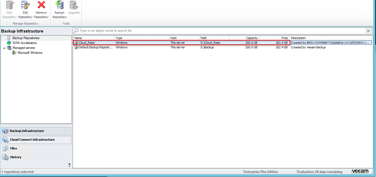Sort the list by the Type column

point(142,38)
